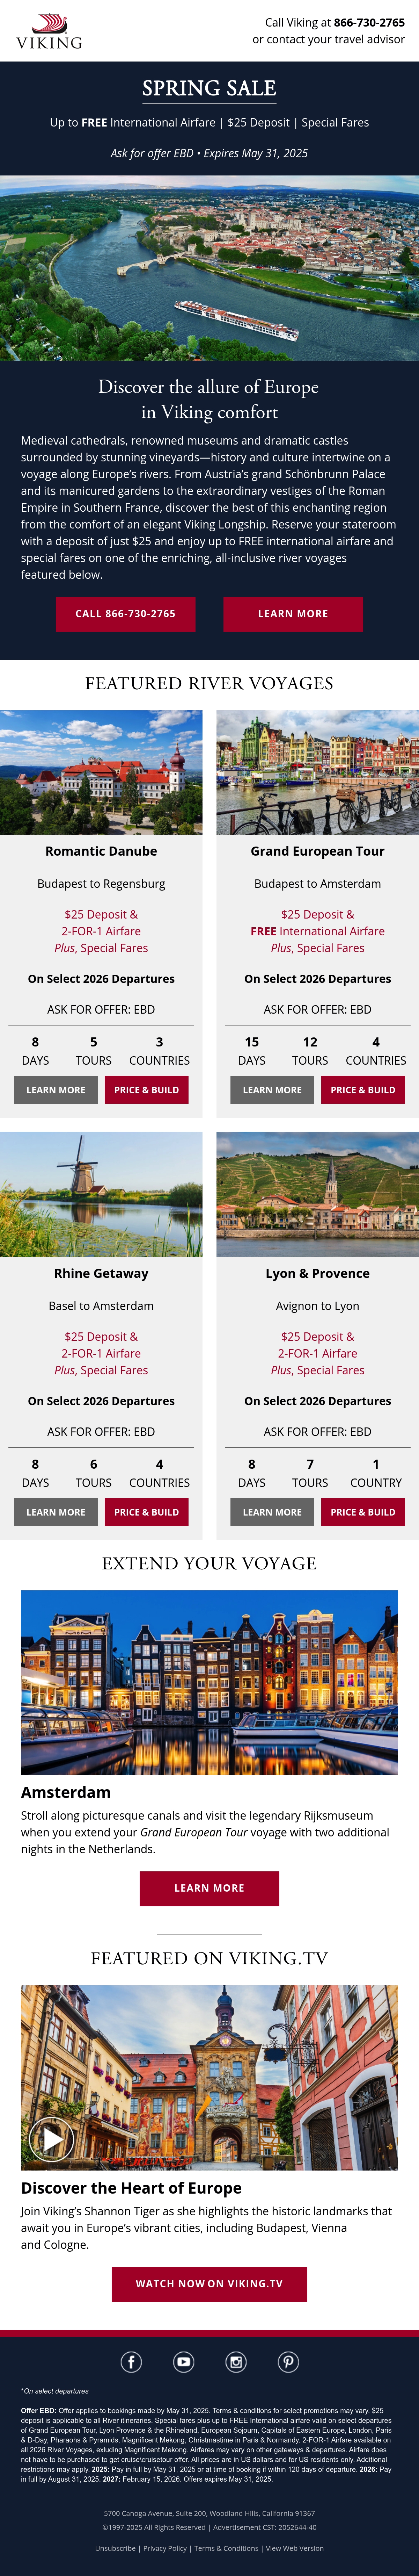Click the Unsubscribe footer link
This screenshot has height=2576, width=419.
pyautogui.click(x=115, y=2548)
